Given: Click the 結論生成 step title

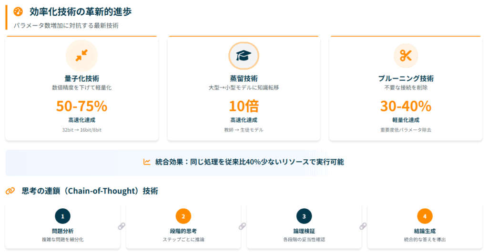Looking at the screenshot, I should [x=425, y=231].
